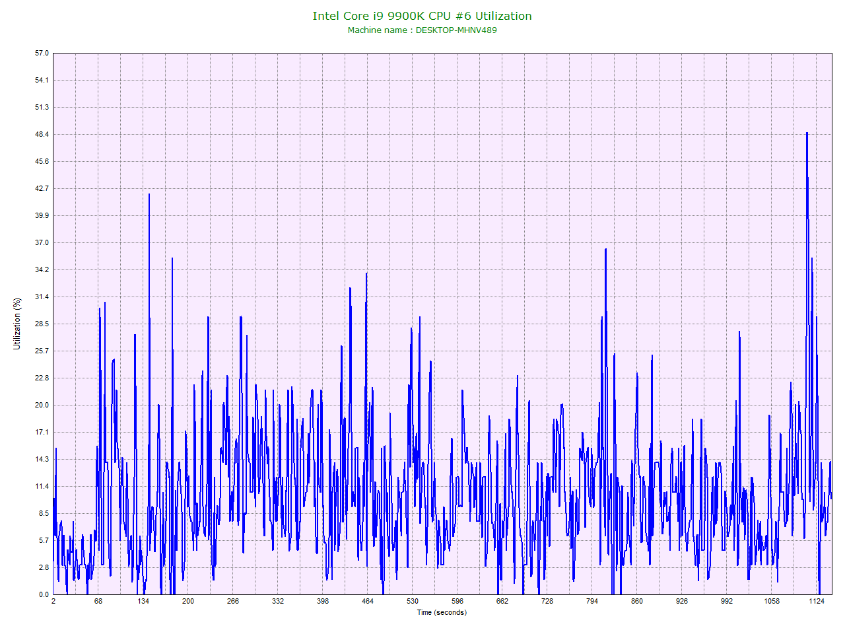Pick the 51.3 utilization tick label

pos(42,107)
